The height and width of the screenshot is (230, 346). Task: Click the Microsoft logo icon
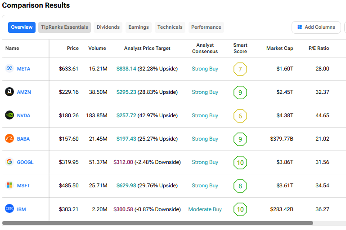click(9, 186)
